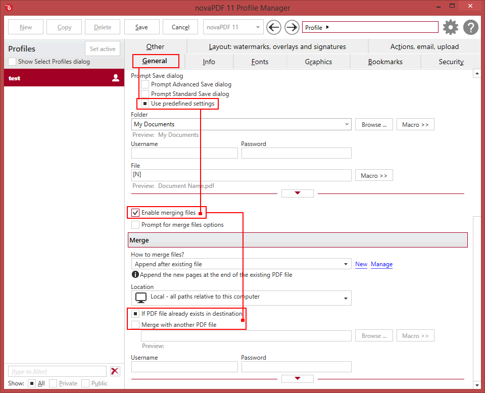Select the test profile in list
Viewport: 485px width, 393px height.
click(64, 78)
